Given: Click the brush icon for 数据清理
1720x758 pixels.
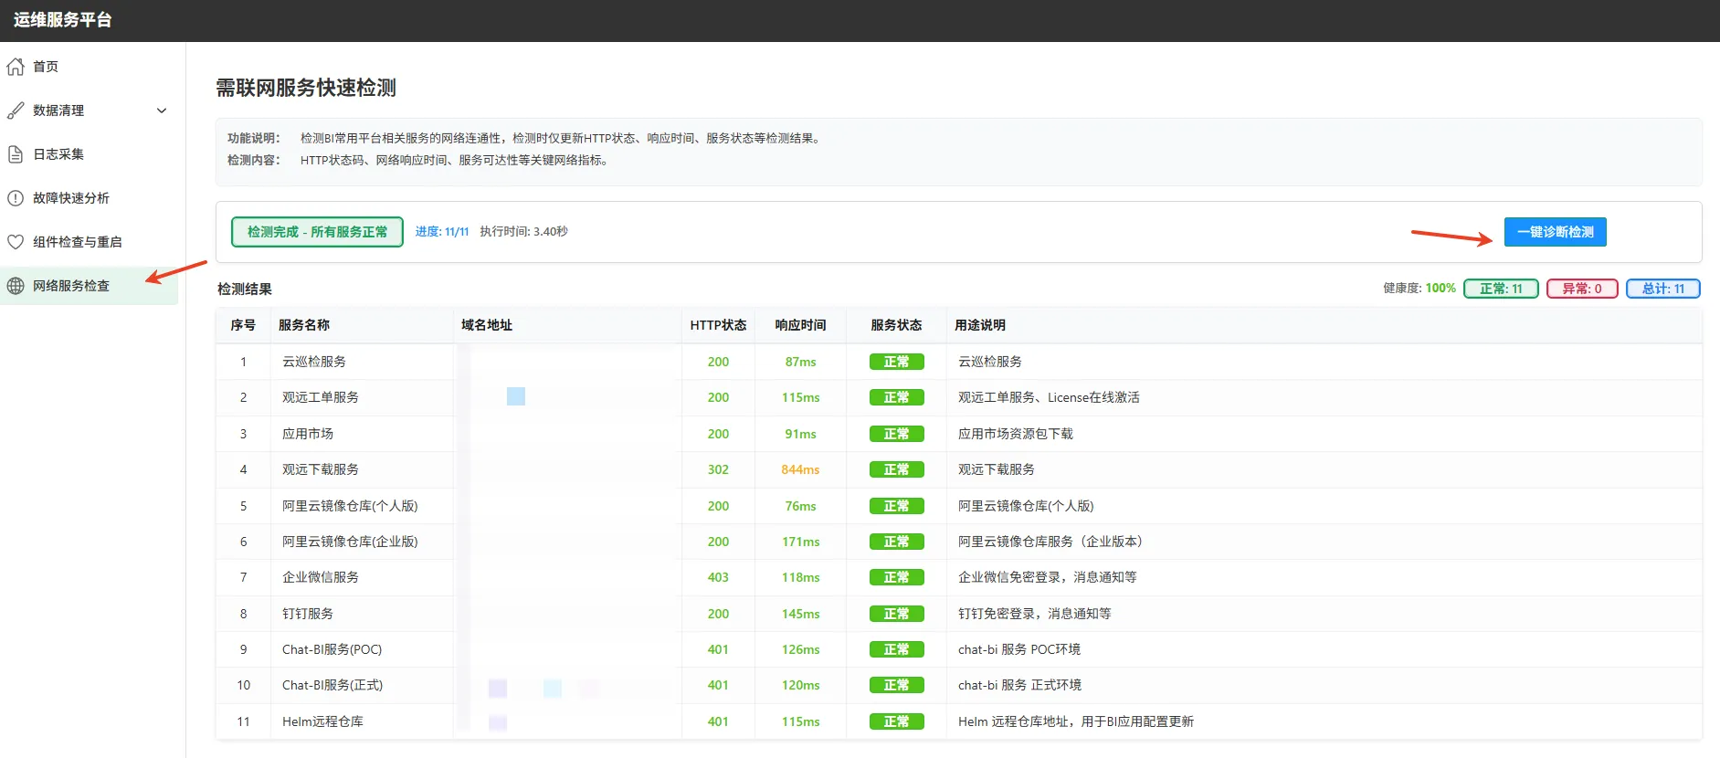Looking at the screenshot, I should (x=16, y=111).
